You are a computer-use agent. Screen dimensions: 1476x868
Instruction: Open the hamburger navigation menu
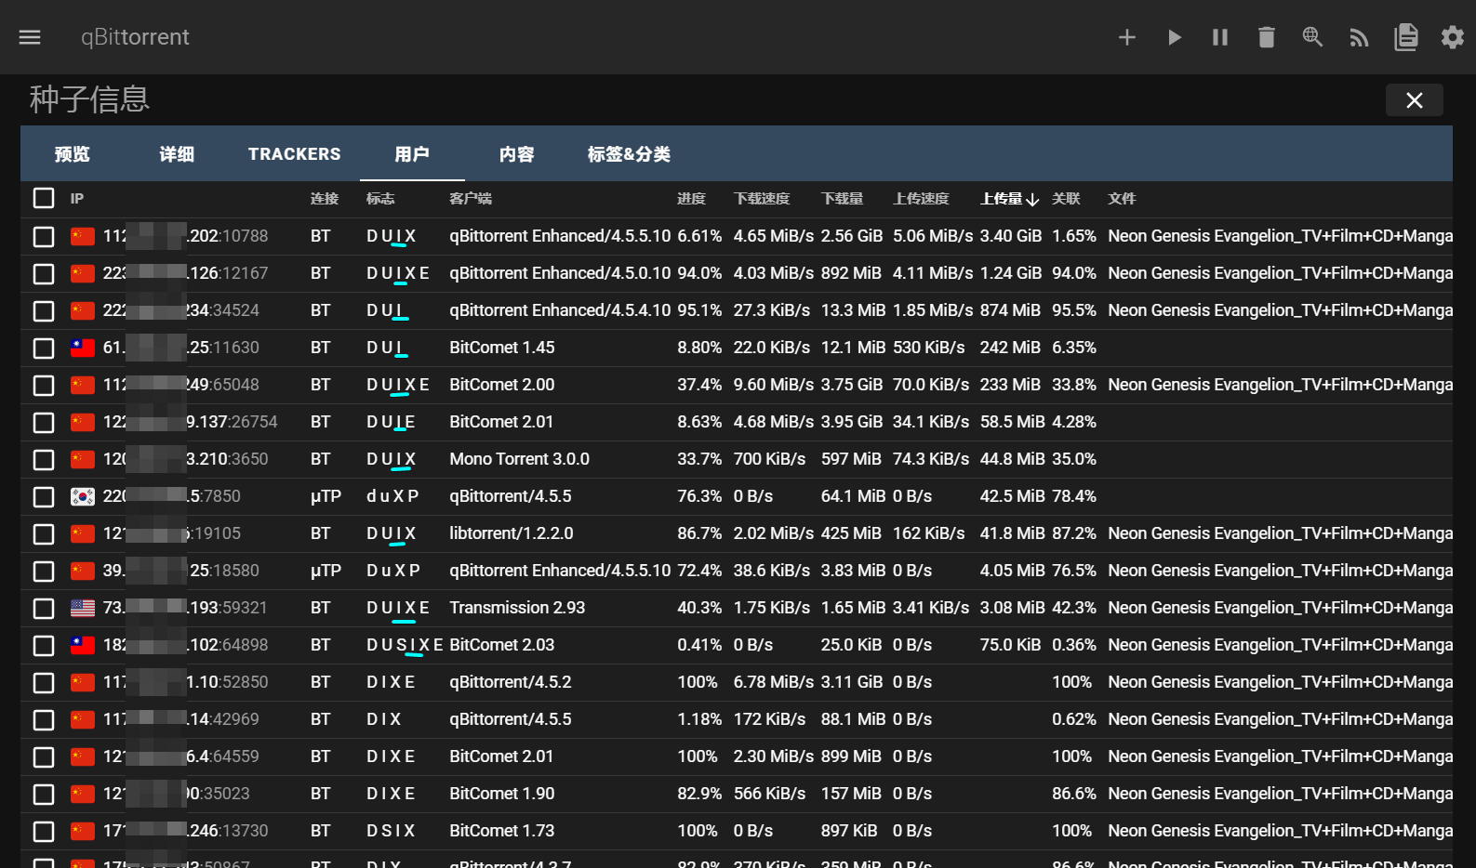(30, 37)
